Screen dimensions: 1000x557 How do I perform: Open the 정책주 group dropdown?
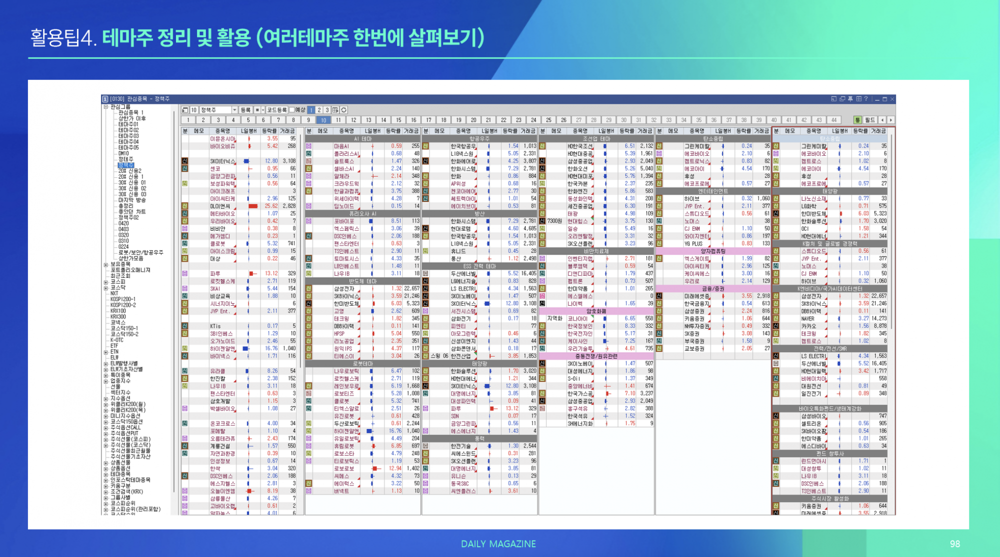pyautogui.click(x=234, y=110)
